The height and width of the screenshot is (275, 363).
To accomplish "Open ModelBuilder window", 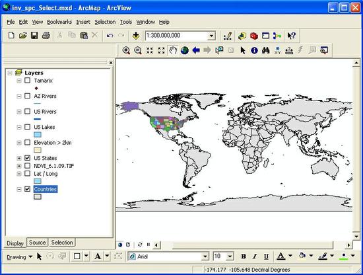I will coord(277,36).
